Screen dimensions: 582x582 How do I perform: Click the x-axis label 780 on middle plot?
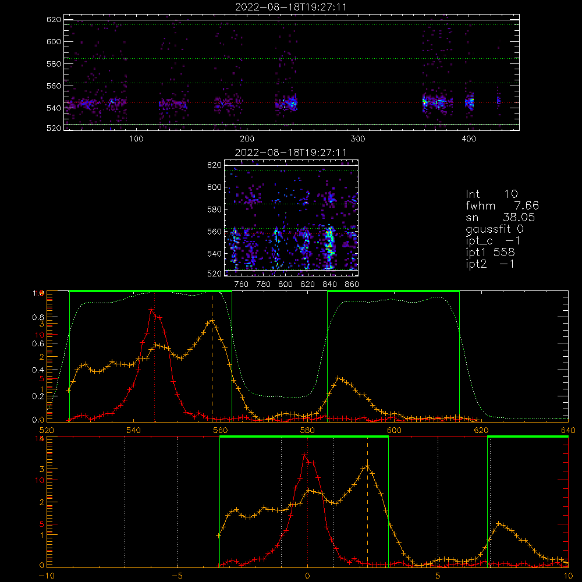coord(264,285)
